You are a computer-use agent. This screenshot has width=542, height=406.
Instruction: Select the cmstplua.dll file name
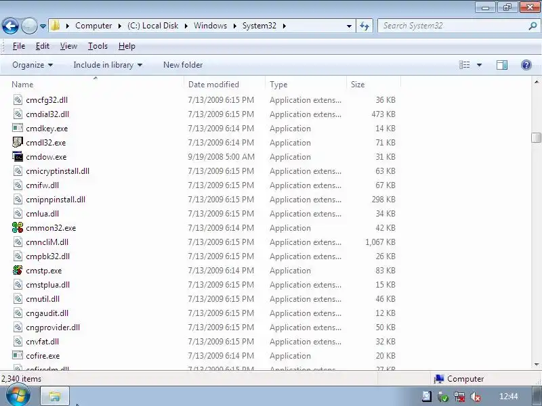coord(47,285)
